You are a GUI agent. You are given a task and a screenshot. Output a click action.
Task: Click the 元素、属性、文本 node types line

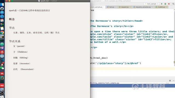[x=36, y=33]
